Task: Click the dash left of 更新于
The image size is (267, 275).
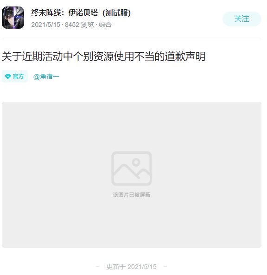Action: click(x=97, y=267)
